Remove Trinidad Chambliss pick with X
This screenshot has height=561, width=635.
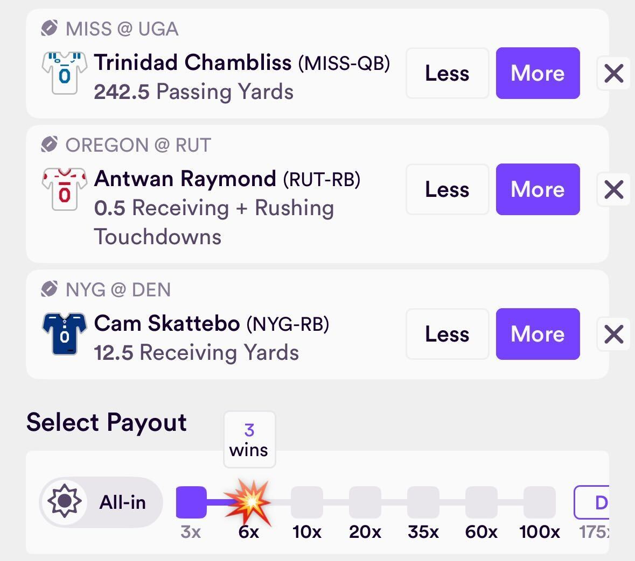(613, 73)
